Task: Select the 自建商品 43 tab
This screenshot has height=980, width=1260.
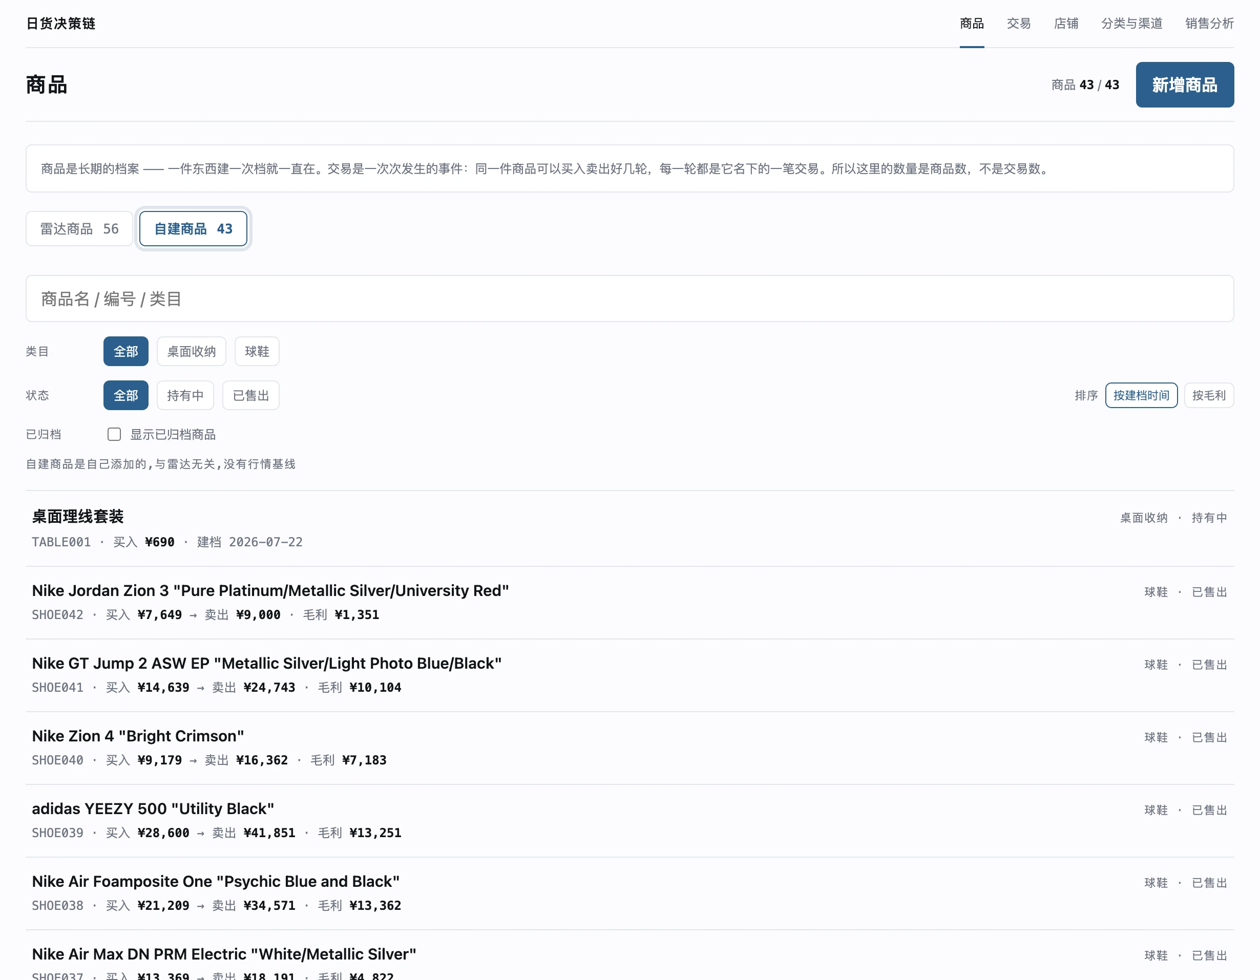Action: (x=193, y=229)
